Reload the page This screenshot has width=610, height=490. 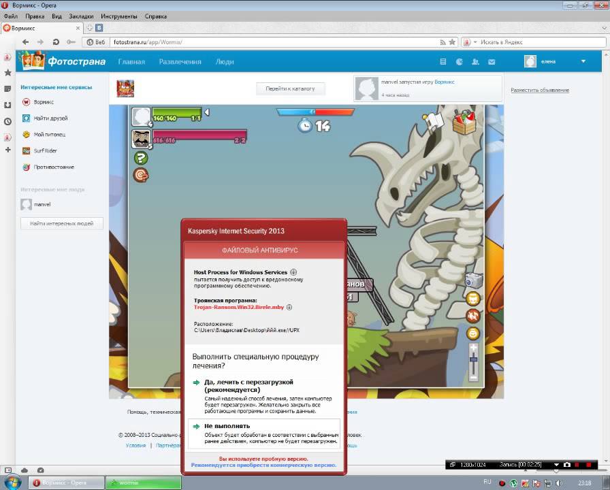56,42
